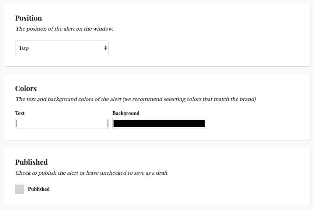
Task: Focus the Text color input border frame
Action: point(62,123)
